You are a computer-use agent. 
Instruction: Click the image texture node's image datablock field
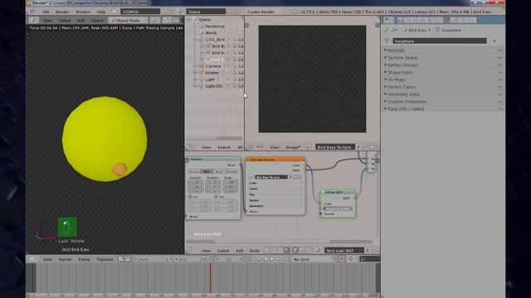tap(271, 177)
